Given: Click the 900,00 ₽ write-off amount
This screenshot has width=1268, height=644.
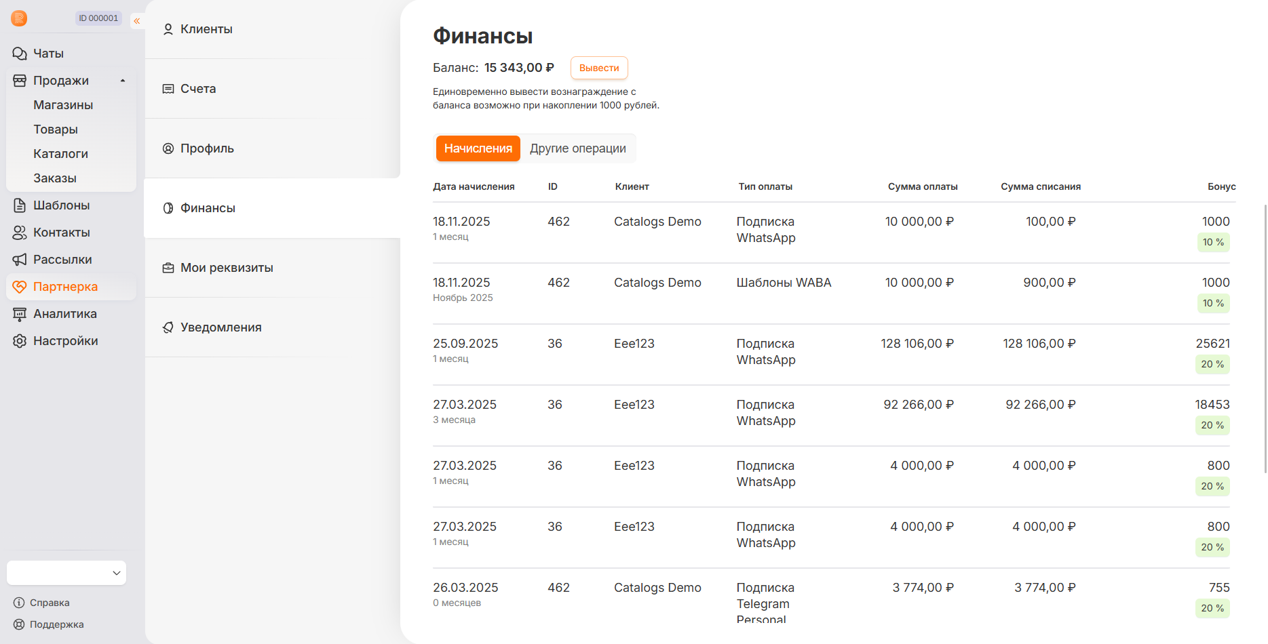Looking at the screenshot, I should [x=1050, y=283].
